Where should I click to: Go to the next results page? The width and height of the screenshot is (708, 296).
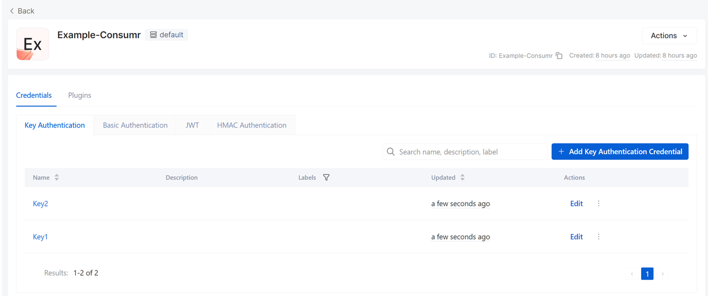tap(663, 273)
